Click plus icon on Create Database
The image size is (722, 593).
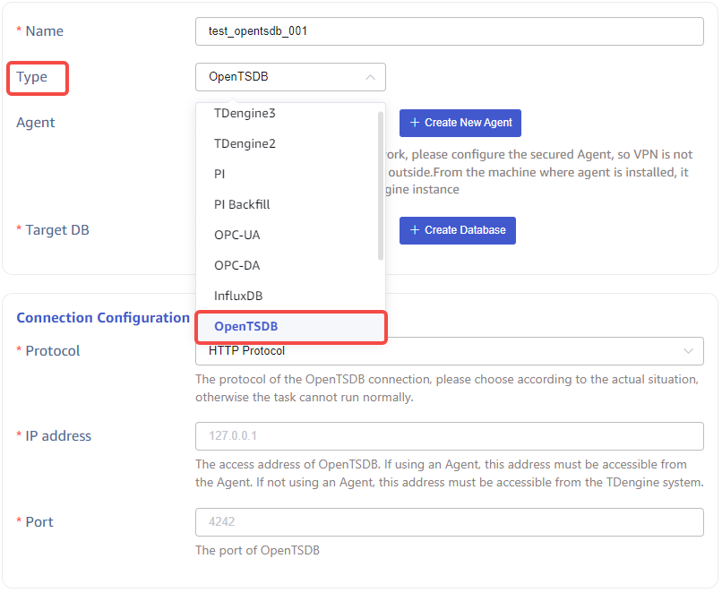point(415,230)
